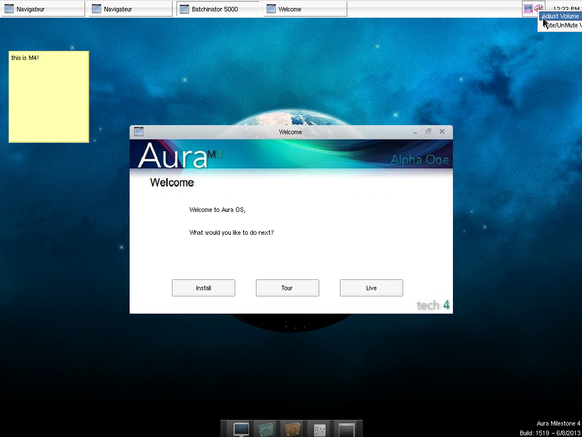Click the tech 4 logo in the Welcome window
Screen dimensions: 582x437
point(432,304)
